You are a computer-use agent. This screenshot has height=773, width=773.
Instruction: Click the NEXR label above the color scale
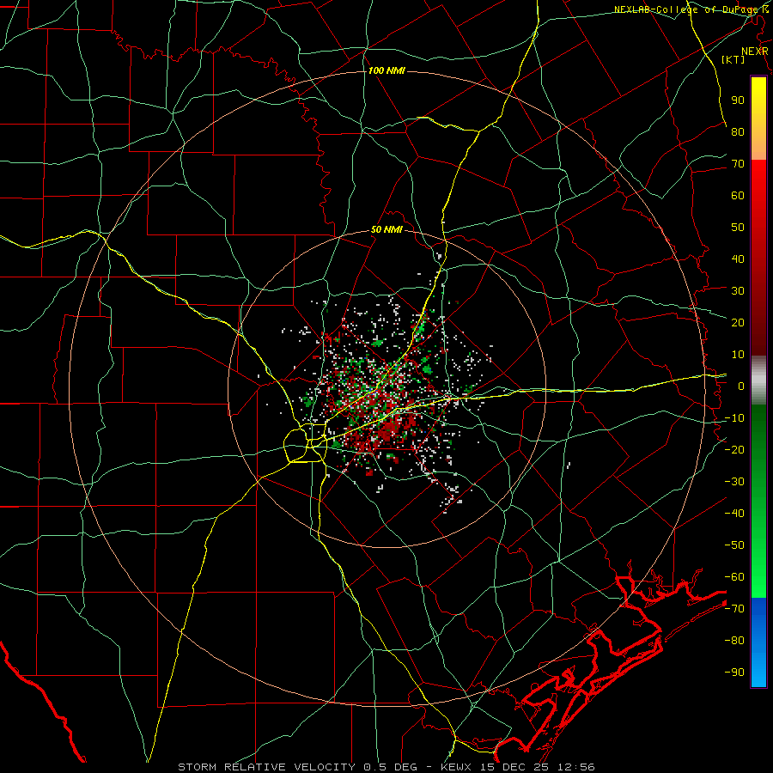point(755,52)
